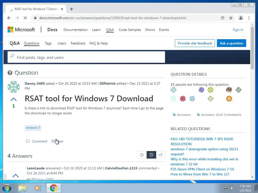
Task: Click the network tray icon
Action: point(227,188)
